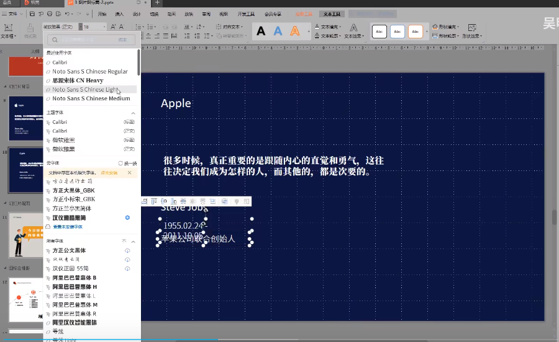Apply the blue A text style preset
Image resolution: width=559 pixels, height=342 pixels.
278,31
